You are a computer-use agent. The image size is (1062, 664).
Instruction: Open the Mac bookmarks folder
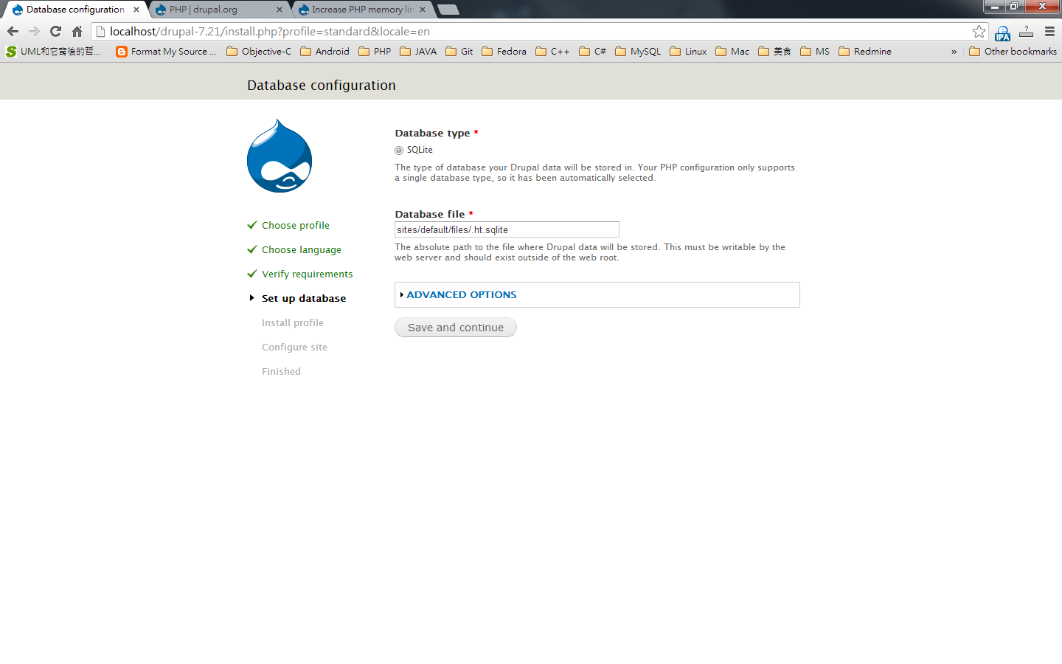(732, 51)
